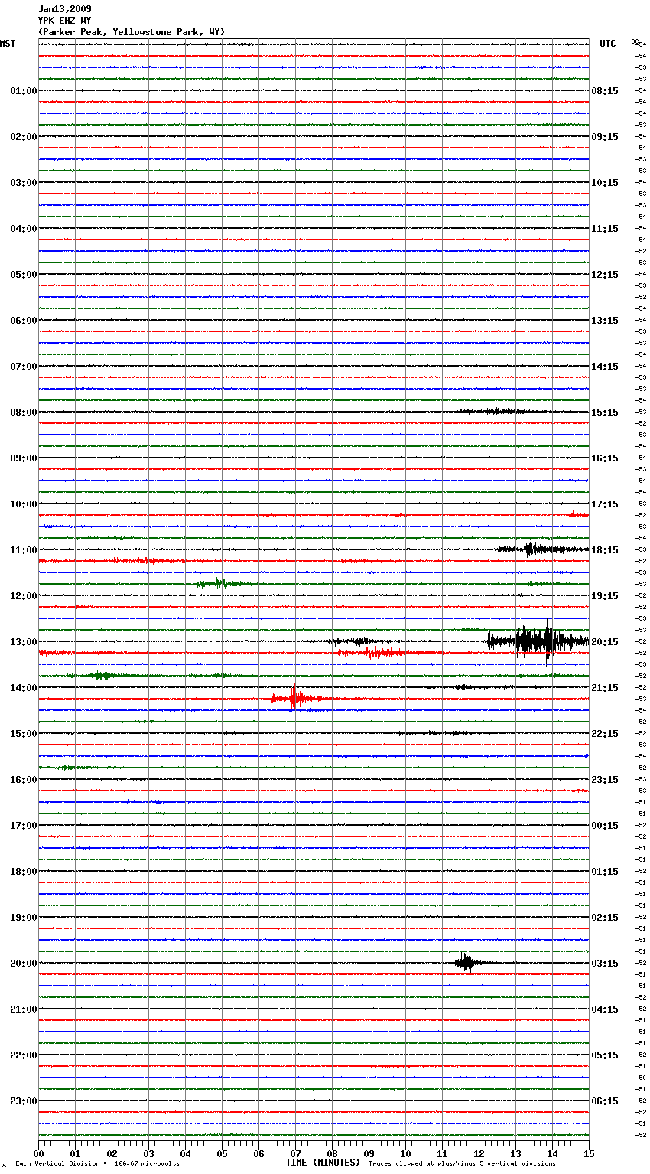Screen dimensions: 650x1174
Task: Select the 11:00 MST row label
Action: pos(24,550)
